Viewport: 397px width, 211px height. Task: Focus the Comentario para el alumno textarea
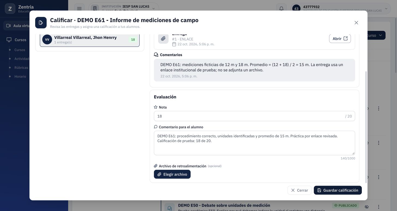[x=254, y=143]
